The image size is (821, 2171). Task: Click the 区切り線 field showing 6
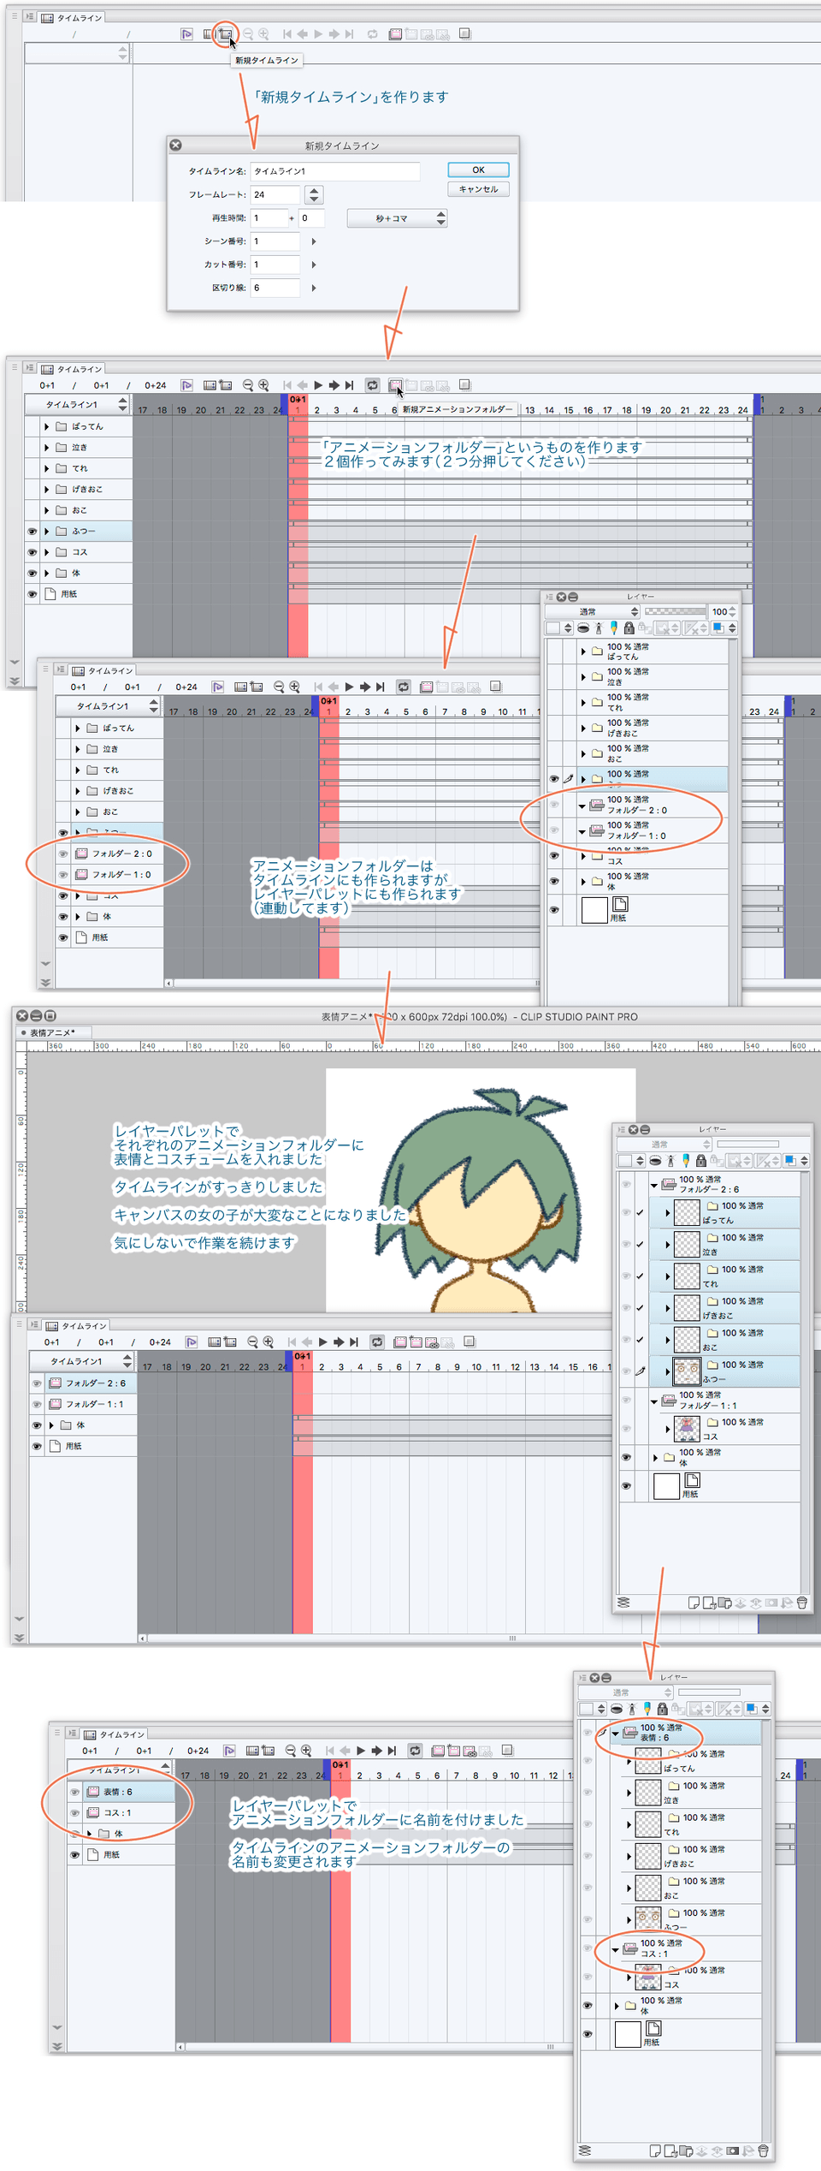[x=275, y=288]
